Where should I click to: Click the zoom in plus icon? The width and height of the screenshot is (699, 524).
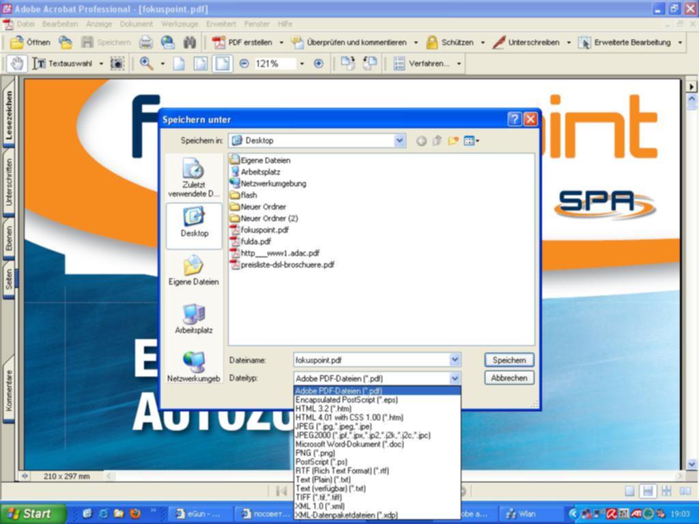pyautogui.click(x=318, y=63)
